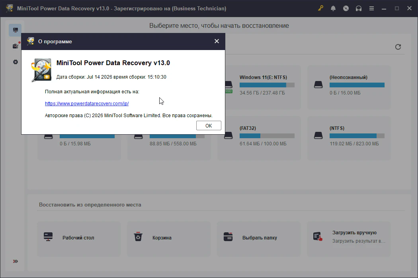The height and width of the screenshot is (278, 418).
Task: Click Загрузить вручную to load result
Action: [x=349, y=239]
